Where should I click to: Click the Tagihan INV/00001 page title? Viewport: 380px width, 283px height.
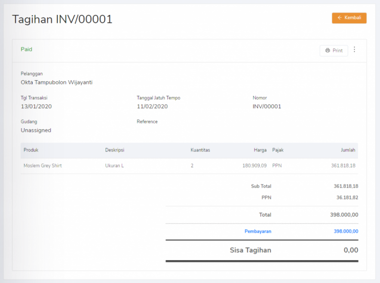(x=62, y=19)
